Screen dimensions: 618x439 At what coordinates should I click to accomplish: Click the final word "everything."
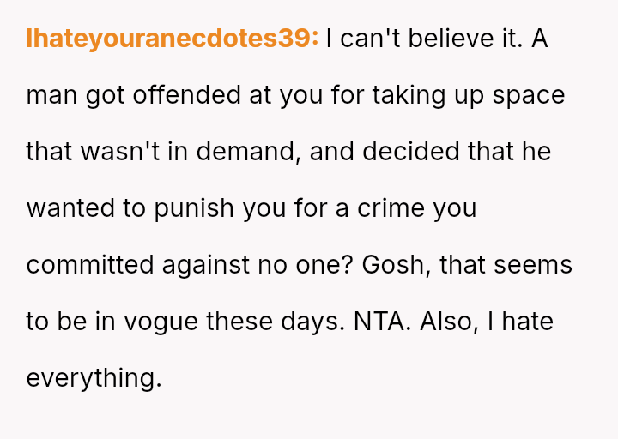click(x=94, y=378)
